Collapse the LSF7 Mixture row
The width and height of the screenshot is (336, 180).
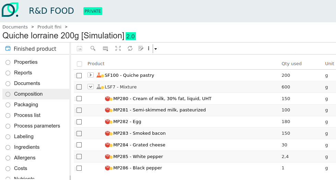[90, 87]
